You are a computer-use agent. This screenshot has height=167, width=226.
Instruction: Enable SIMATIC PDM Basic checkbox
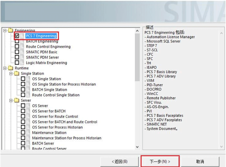pos(17,52)
